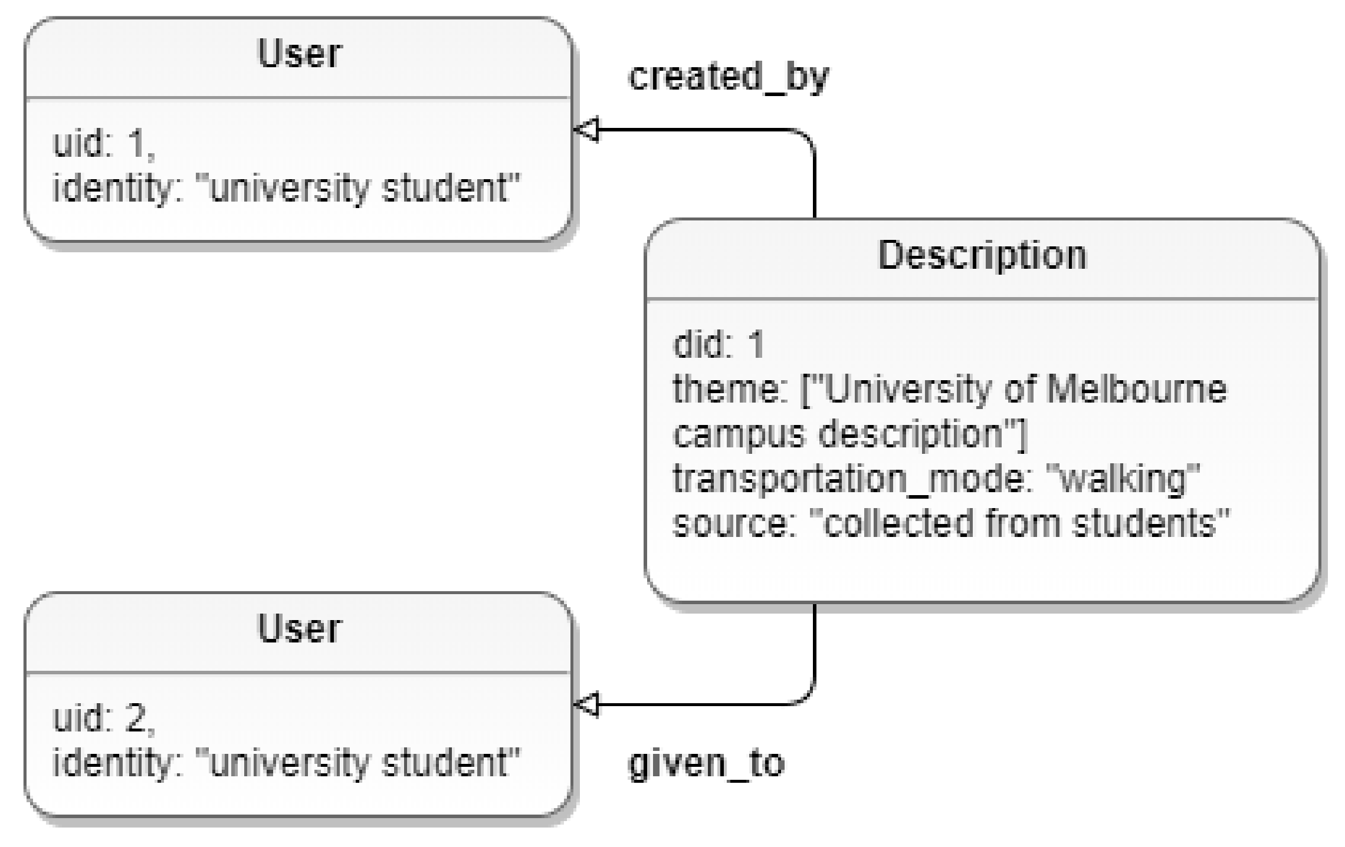This screenshot has height=847, width=1345.
Task: Select the "uid: 1," attribute text
Action: point(104,143)
